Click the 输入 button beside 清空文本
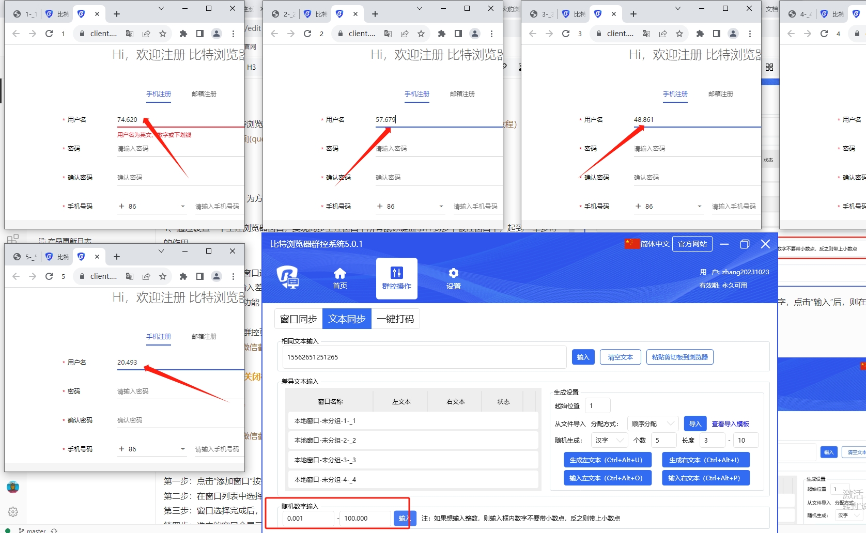 (583, 357)
